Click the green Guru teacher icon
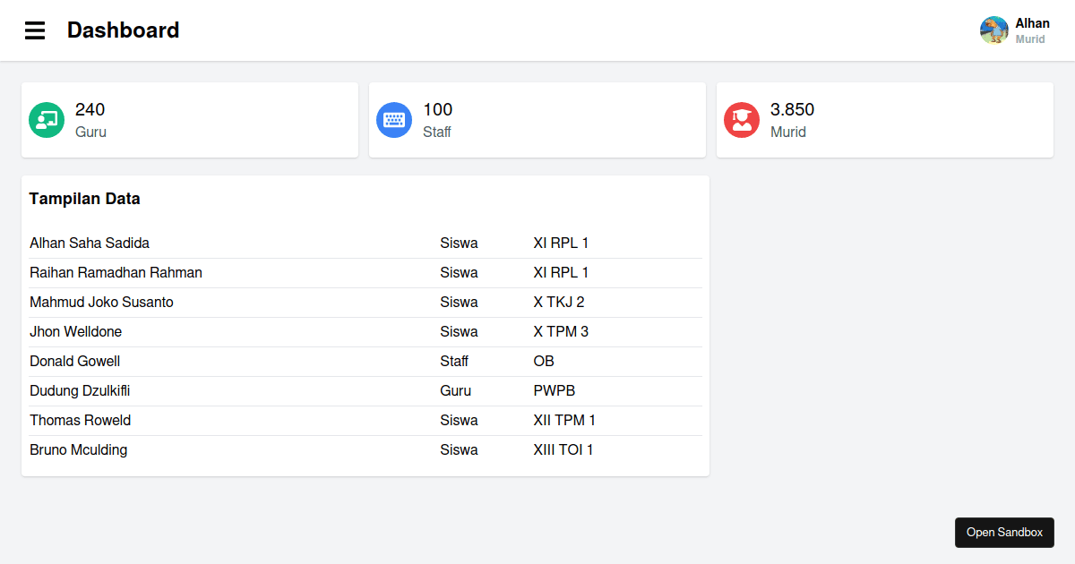Viewport: 1075px width, 564px height. (47, 120)
